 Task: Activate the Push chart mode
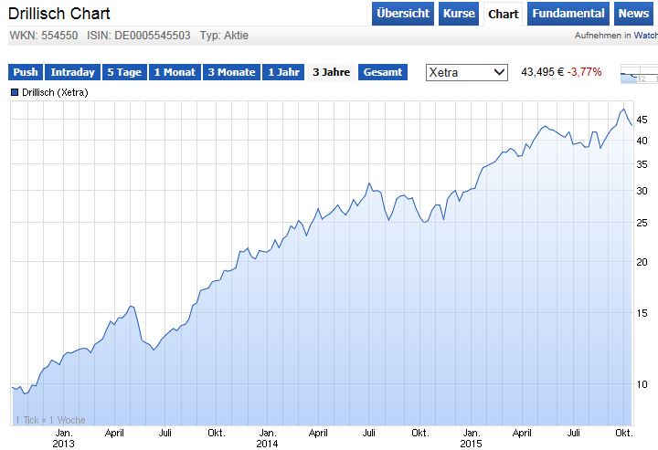[26, 72]
